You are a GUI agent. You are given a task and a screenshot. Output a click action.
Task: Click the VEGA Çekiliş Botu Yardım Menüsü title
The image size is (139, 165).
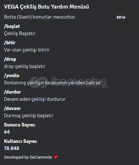click(x=46, y=7)
